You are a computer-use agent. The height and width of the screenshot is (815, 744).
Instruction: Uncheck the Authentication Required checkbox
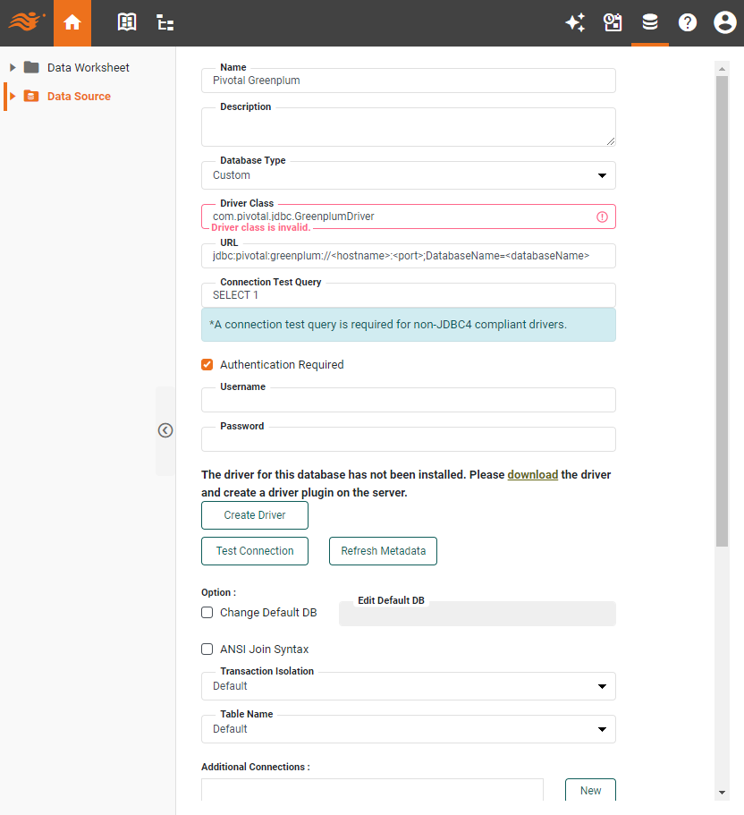[x=207, y=364]
